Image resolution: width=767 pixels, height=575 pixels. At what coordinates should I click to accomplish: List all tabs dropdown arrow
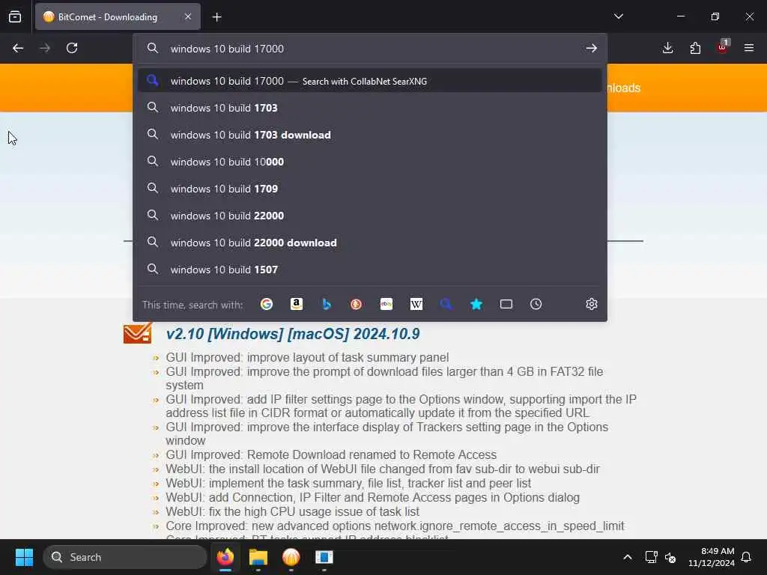coord(619,16)
